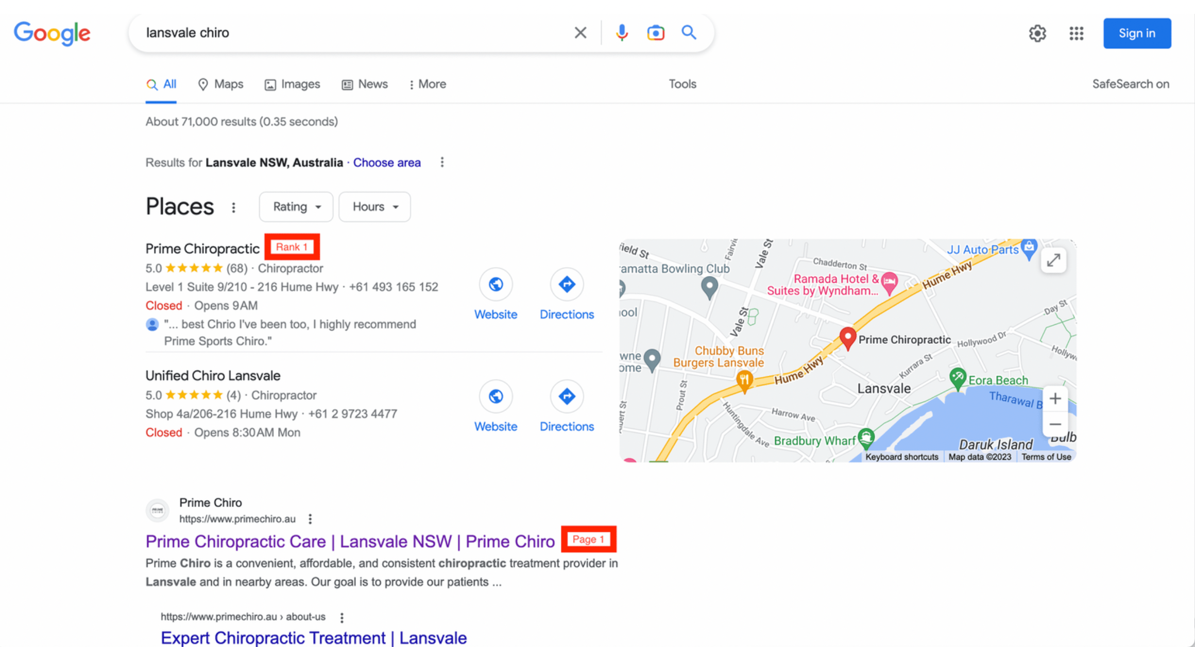
Task: Zoom in on the map
Action: click(x=1055, y=399)
